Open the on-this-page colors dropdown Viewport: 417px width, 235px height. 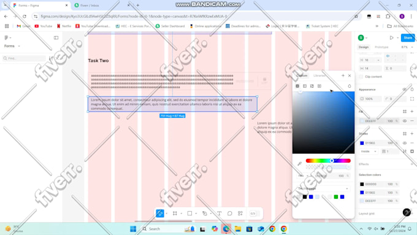(323, 188)
